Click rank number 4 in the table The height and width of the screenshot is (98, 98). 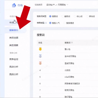(40, 70)
